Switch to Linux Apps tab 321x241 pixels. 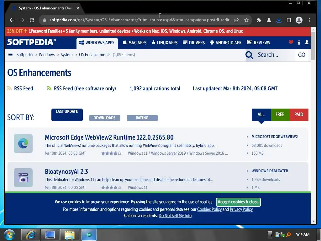pyautogui.click(x=165, y=43)
